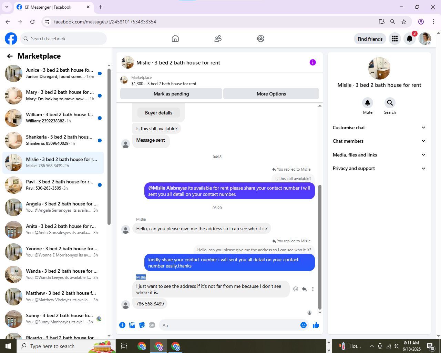Focus the Aa message input box
This screenshot has width=441, height=353.
tap(229, 325)
